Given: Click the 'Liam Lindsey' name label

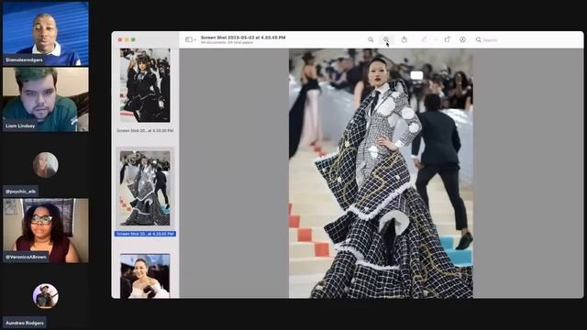Looking at the screenshot, I should click(x=20, y=126).
